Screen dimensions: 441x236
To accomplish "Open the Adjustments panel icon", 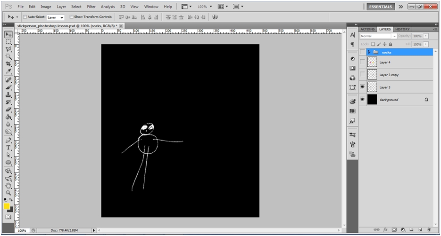I will tap(352, 59).
